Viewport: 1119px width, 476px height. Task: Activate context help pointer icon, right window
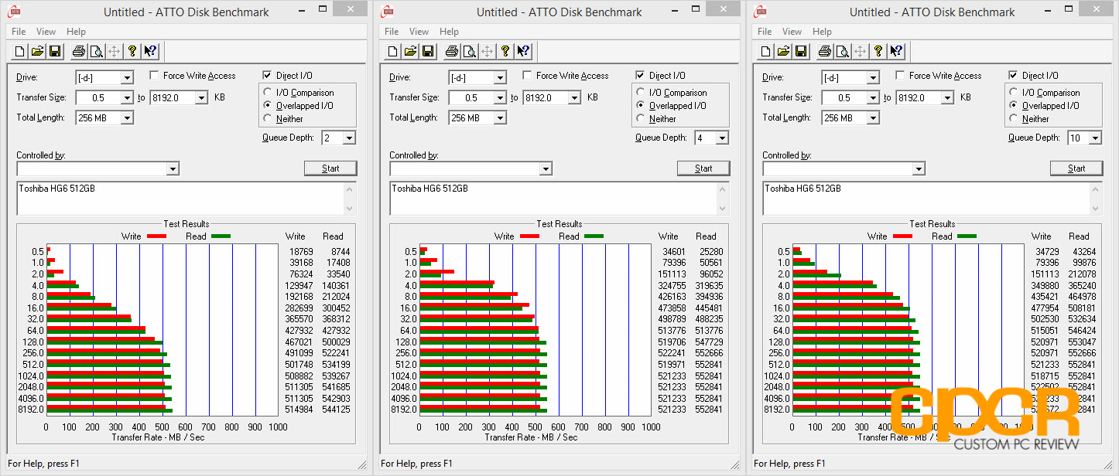(896, 51)
